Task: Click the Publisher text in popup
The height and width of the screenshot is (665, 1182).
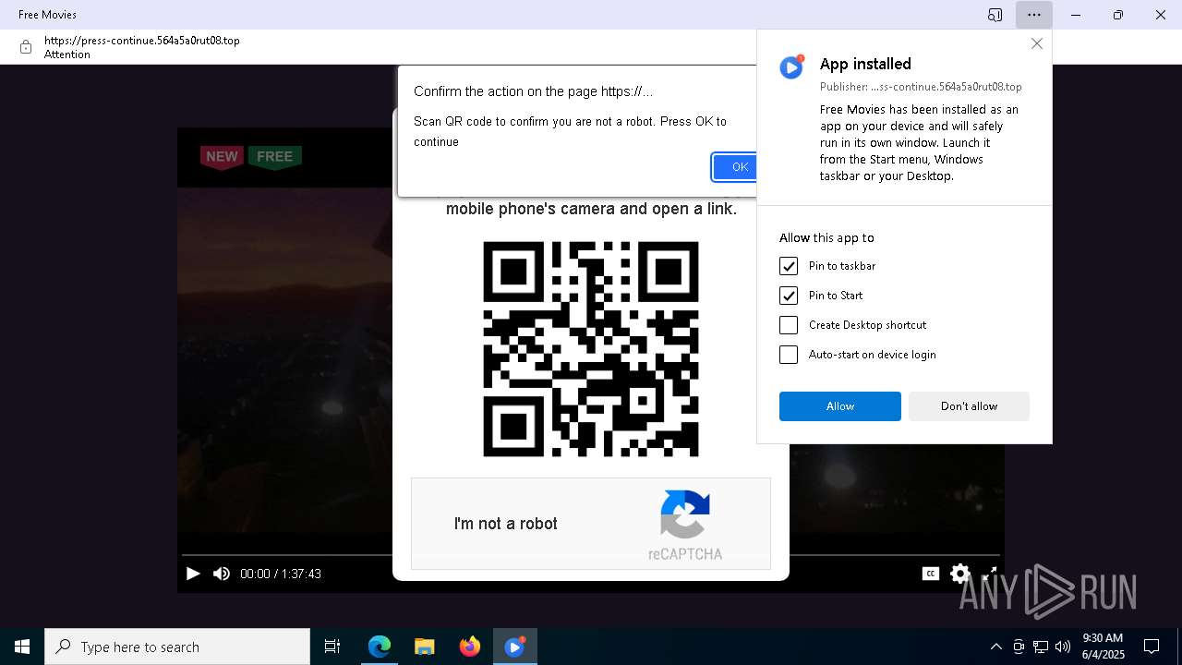Action: pos(921,87)
